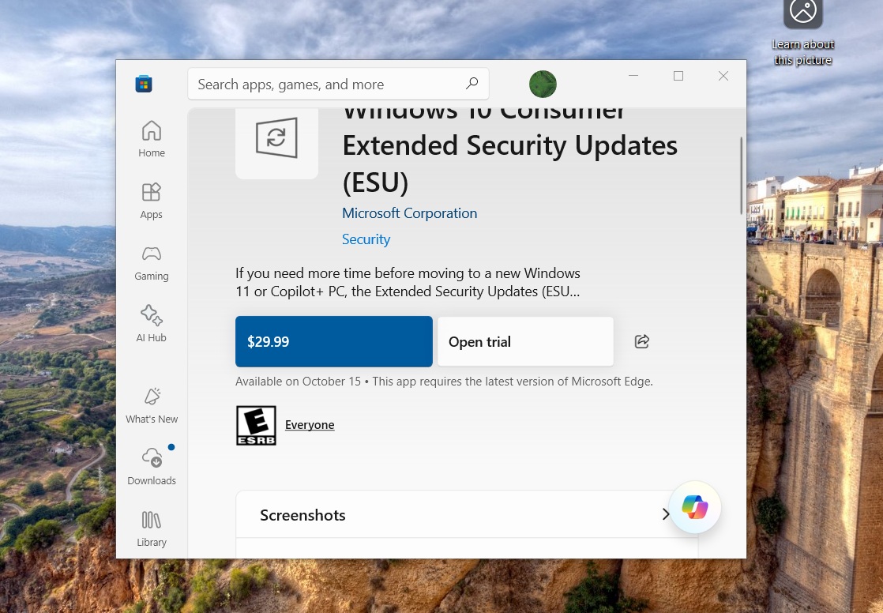883x613 pixels.
Task: Follow the Security category link
Action: point(366,239)
